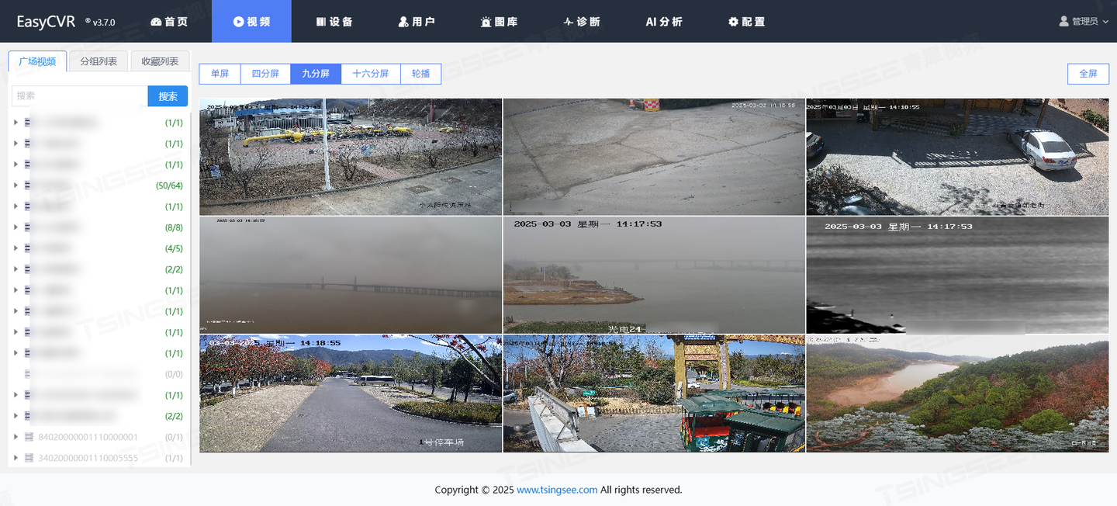Click the 全屏 fullscreen button

pyautogui.click(x=1088, y=73)
